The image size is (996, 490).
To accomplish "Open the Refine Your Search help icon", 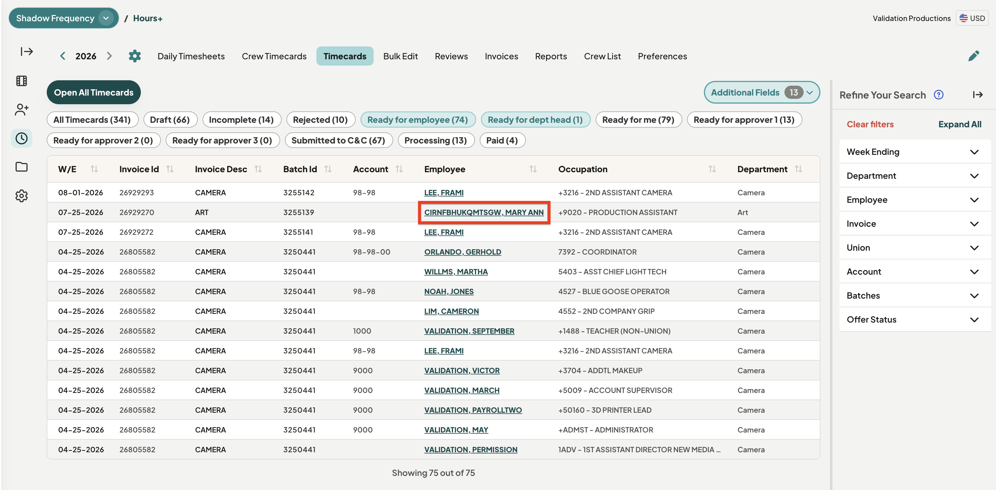I will click(938, 95).
